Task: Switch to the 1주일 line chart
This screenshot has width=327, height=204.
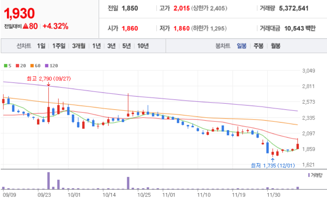Action: (59, 46)
